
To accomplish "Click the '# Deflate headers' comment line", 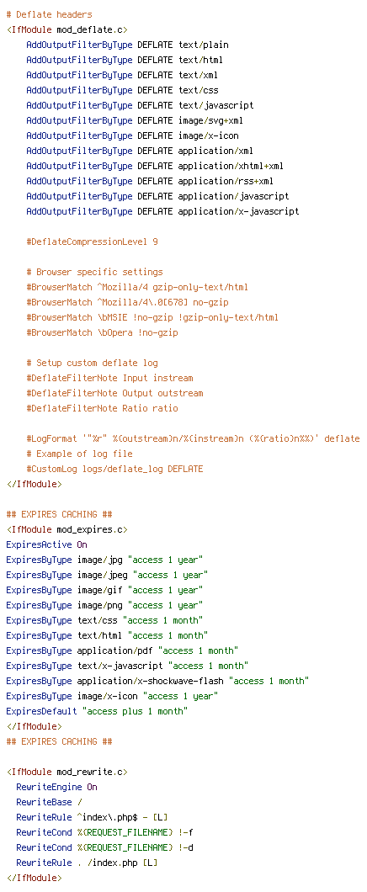I will click(x=49, y=14).
